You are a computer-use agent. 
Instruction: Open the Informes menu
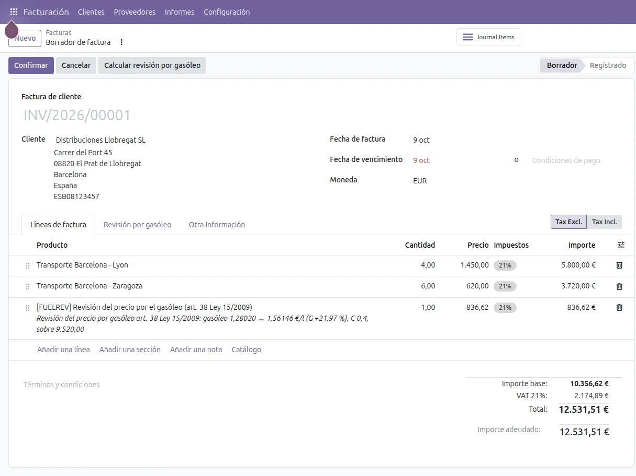pyautogui.click(x=180, y=11)
